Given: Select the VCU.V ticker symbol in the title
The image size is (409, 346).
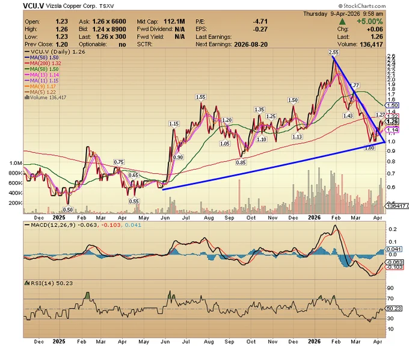Looking at the screenshot, I should (34, 6).
